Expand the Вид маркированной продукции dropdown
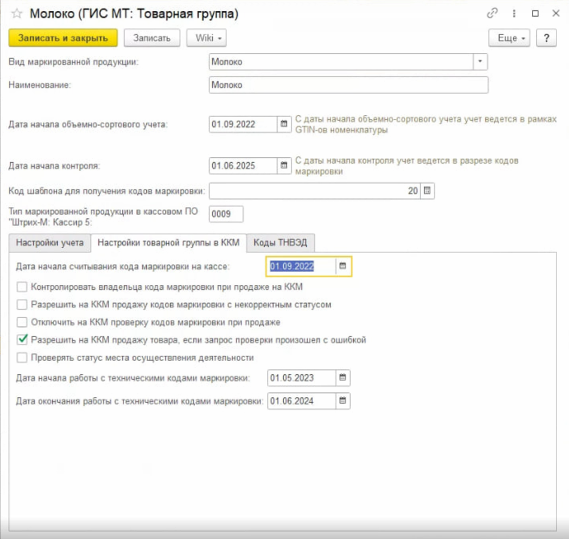The height and width of the screenshot is (539, 569). 480,61
